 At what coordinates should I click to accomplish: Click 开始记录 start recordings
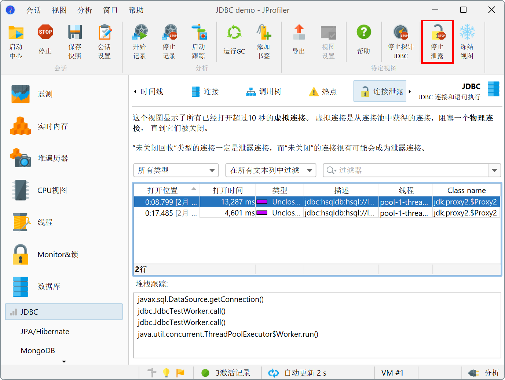[140, 42]
